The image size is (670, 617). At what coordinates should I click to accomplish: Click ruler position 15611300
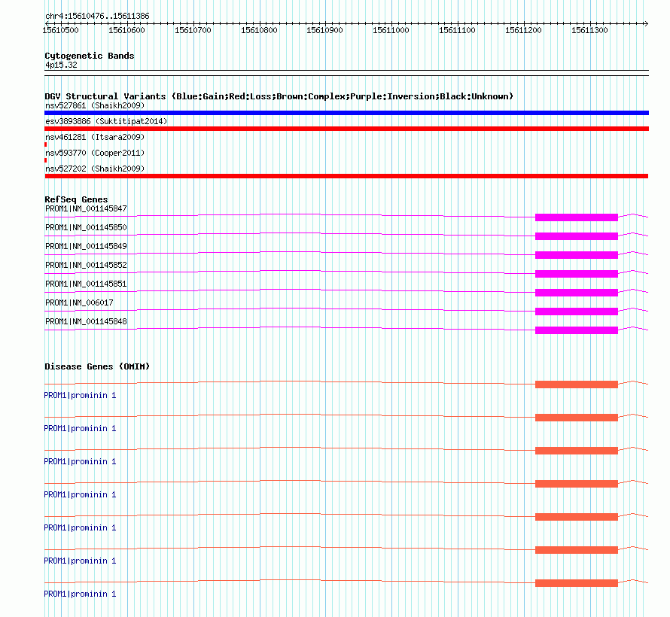point(589,30)
